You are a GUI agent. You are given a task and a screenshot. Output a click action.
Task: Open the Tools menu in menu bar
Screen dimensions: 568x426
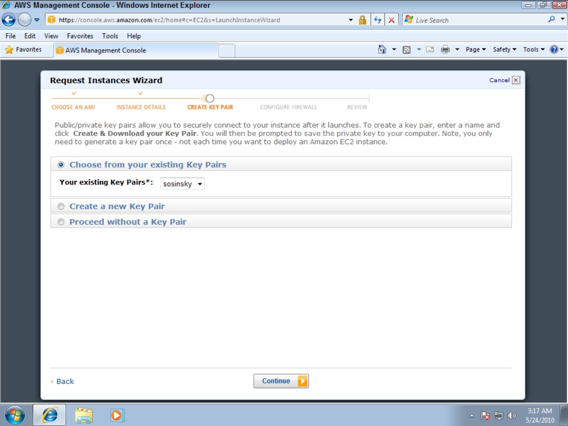click(110, 36)
